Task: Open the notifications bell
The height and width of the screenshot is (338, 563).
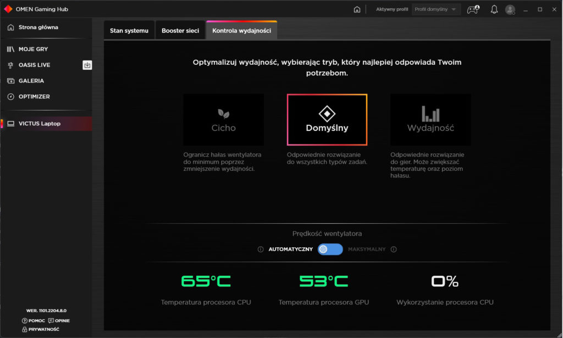Action: pyautogui.click(x=494, y=9)
